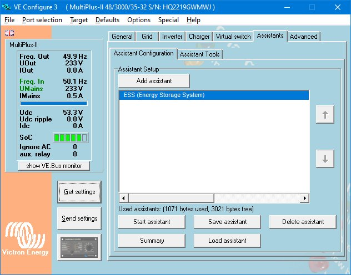Click the SoC battery level indicator

(70, 137)
